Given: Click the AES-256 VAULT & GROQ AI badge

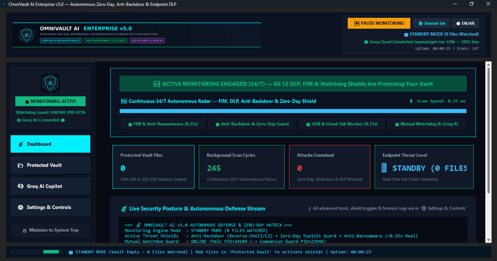Looking at the screenshot, I should click(x=147, y=41).
